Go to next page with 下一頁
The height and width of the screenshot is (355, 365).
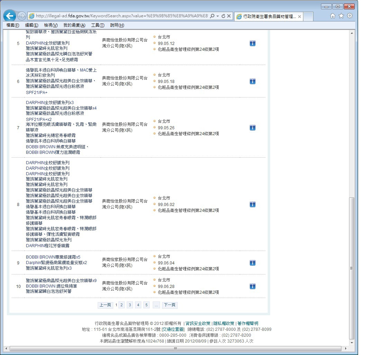coord(169,305)
